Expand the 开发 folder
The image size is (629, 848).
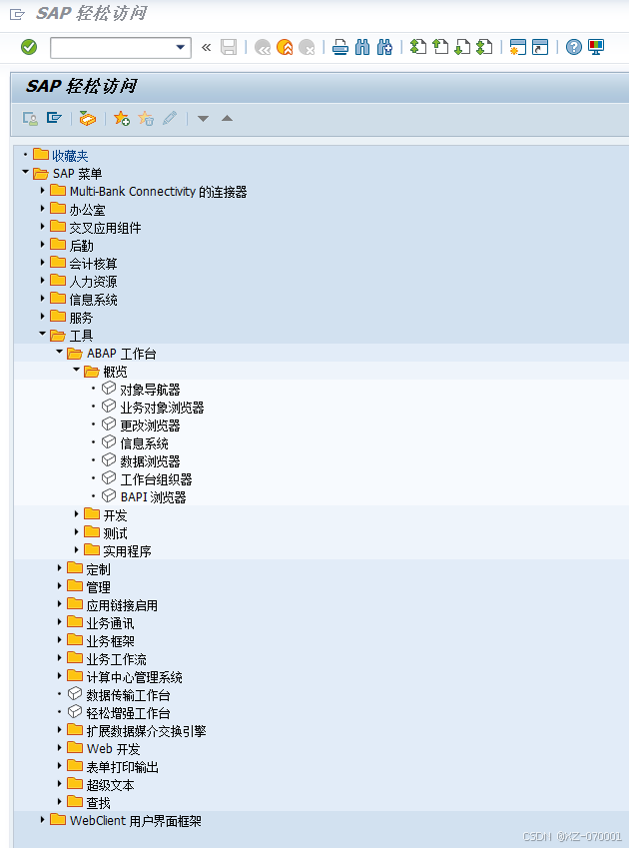click(x=76, y=513)
